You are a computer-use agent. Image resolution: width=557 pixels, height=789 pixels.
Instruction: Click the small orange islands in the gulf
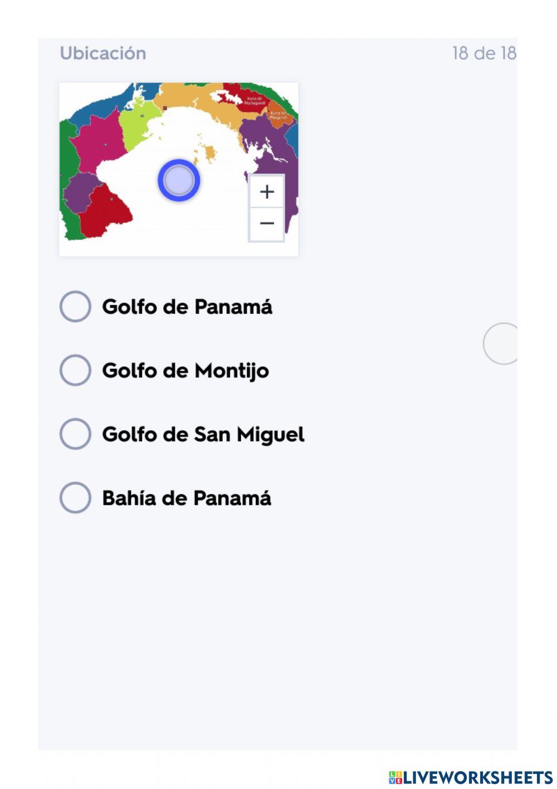click(x=209, y=152)
